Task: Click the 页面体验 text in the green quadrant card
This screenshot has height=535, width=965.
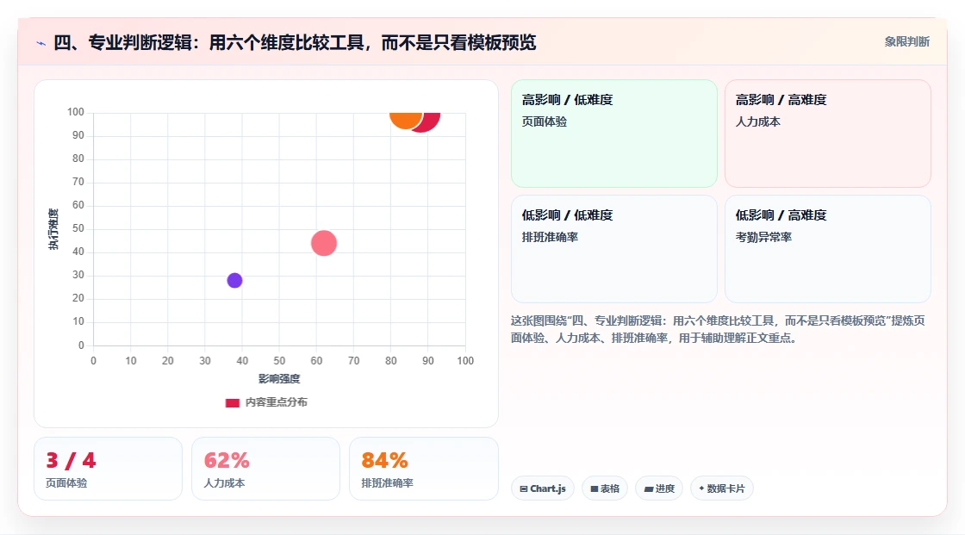Action: [x=544, y=121]
